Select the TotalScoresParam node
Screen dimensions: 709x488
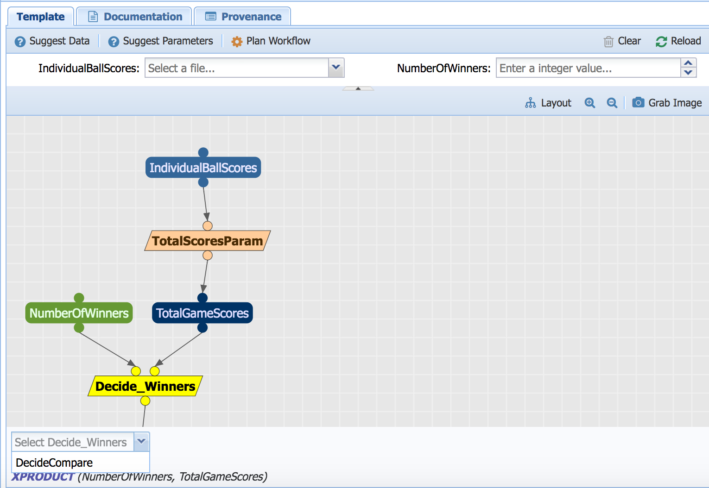[x=207, y=241]
